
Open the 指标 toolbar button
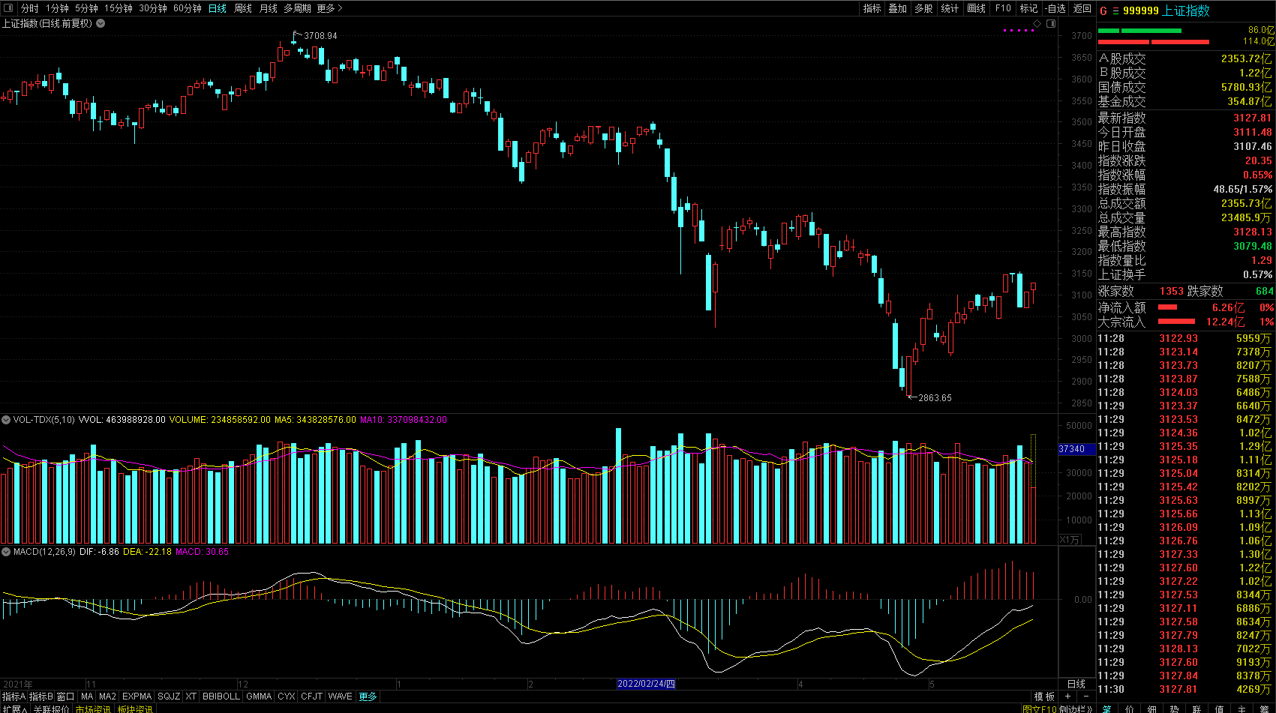pyautogui.click(x=872, y=8)
